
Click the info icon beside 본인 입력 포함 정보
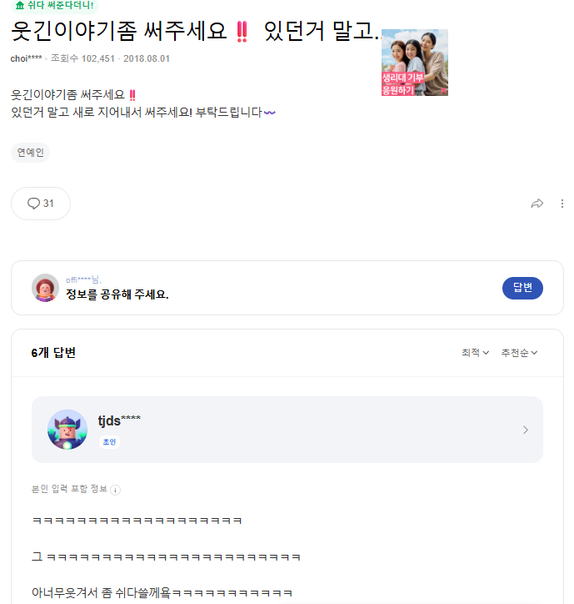tap(116, 490)
